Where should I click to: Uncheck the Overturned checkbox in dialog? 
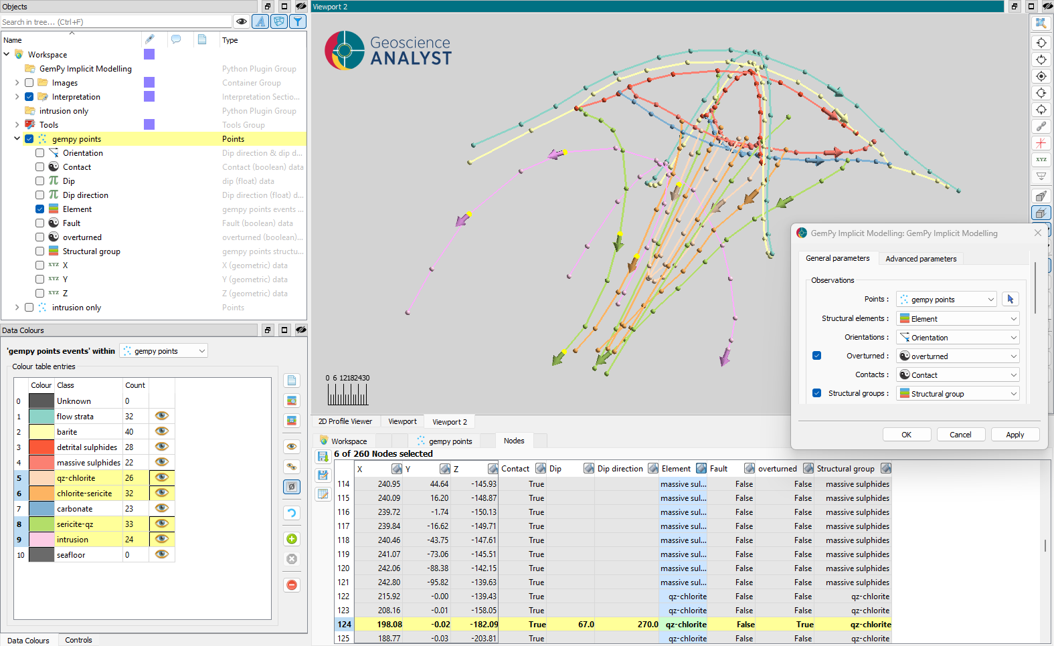(817, 356)
